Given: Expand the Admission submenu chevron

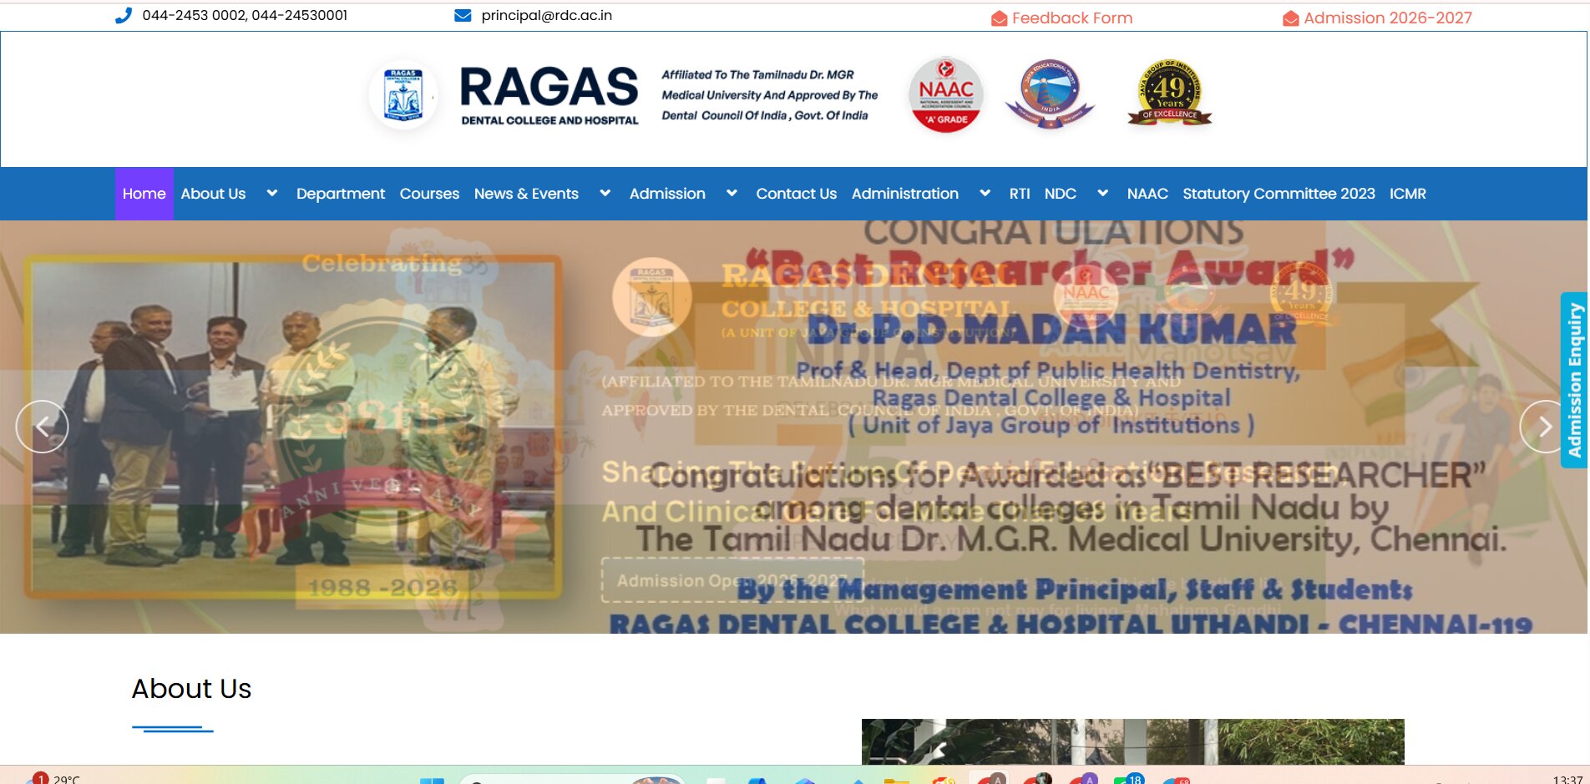Looking at the screenshot, I should coord(732,194).
